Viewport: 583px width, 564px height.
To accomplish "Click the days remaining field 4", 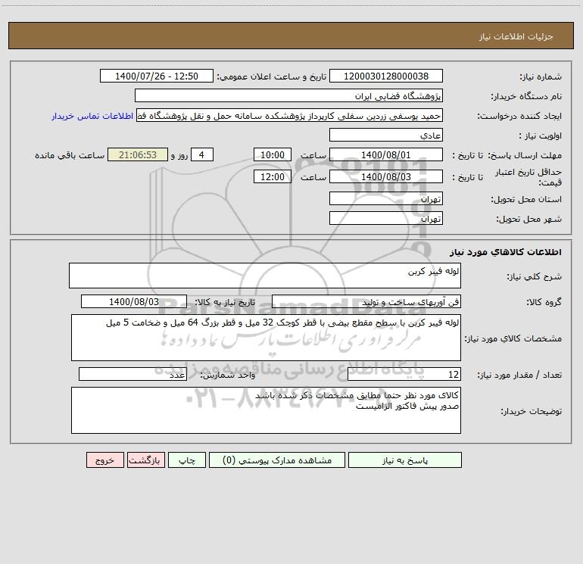I will click(202, 154).
